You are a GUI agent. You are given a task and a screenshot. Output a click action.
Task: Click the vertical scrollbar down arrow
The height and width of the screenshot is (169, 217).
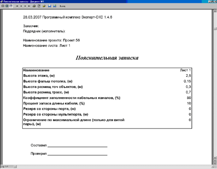click(215, 157)
